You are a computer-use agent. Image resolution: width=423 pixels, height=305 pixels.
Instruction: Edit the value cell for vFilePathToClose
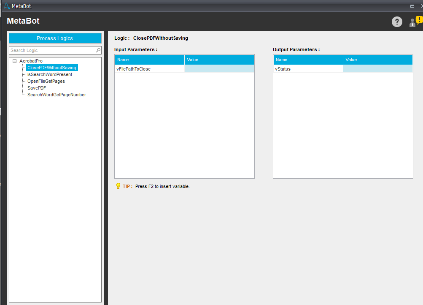pyautogui.click(x=219, y=69)
